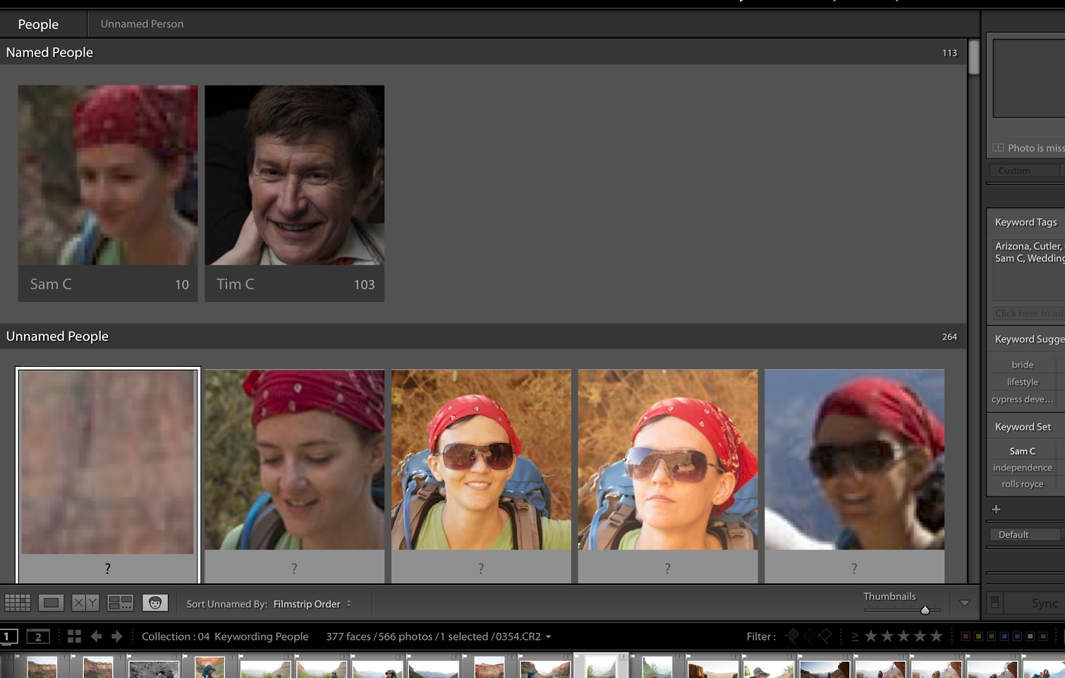Select the People tab
The width and height of the screenshot is (1065, 678).
tap(38, 24)
